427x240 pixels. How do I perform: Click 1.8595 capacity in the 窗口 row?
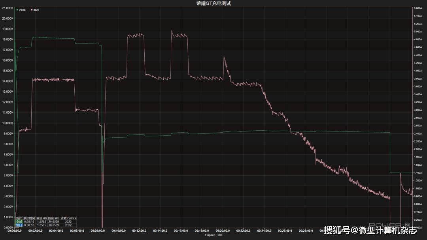point(42,225)
